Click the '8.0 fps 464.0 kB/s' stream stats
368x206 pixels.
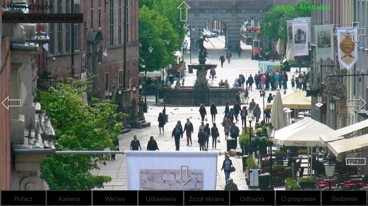click(x=303, y=8)
